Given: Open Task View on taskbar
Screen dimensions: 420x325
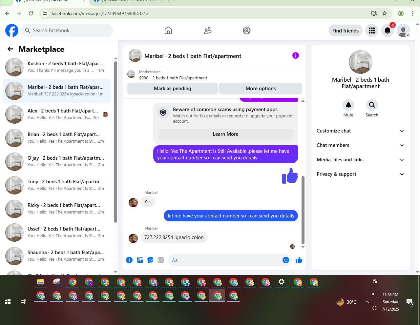Looking at the screenshot, I should pos(24,302).
